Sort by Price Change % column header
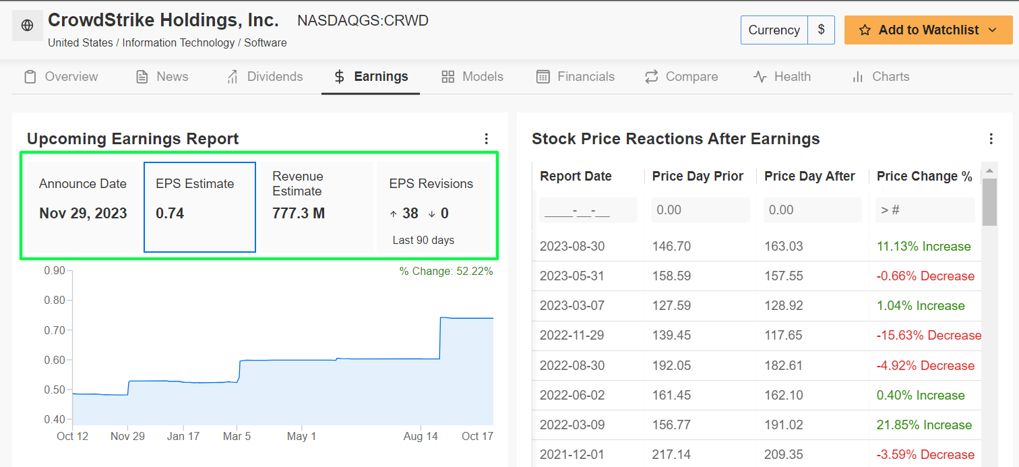Image resolution: width=1019 pixels, height=467 pixels. [x=924, y=177]
